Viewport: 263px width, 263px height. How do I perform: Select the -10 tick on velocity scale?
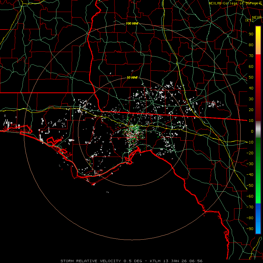250,142
